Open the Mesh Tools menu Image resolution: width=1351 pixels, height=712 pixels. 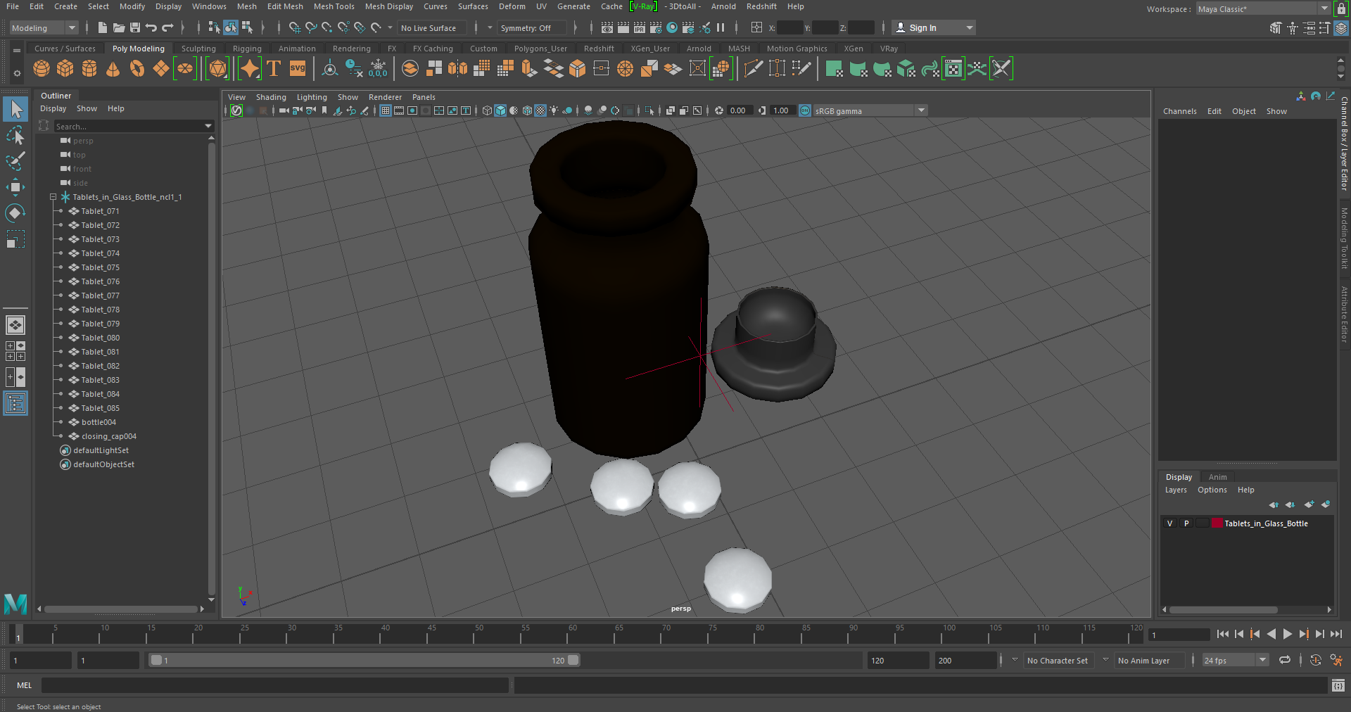[x=334, y=6]
